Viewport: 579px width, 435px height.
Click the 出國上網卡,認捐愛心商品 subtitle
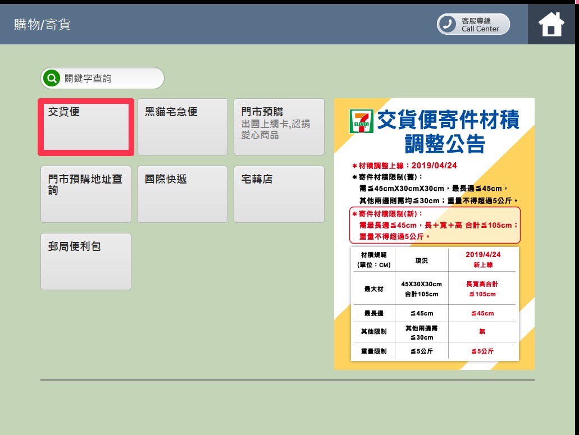click(x=276, y=130)
